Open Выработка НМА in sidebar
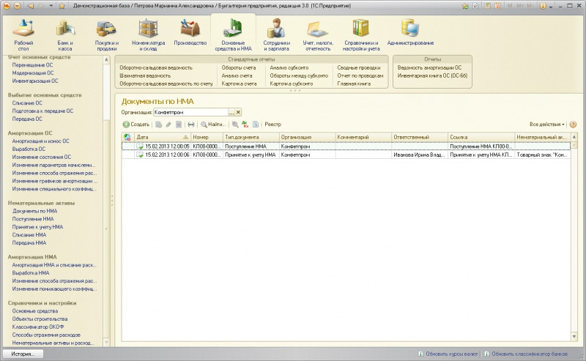This screenshot has width=586, height=361. (x=31, y=273)
